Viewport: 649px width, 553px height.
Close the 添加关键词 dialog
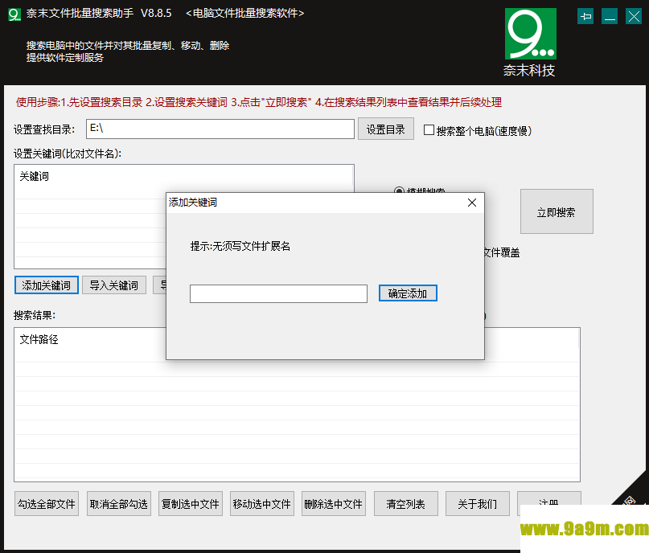tap(472, 203)
